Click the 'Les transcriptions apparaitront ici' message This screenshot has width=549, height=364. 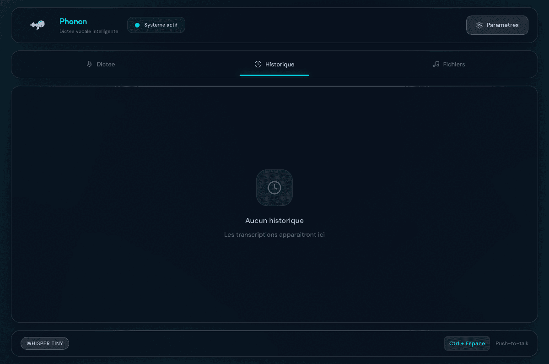coord(274,235)
